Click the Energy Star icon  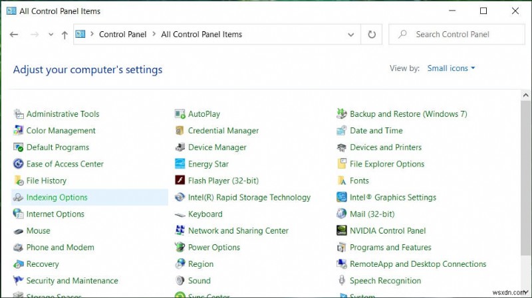[x=180, y=164]
